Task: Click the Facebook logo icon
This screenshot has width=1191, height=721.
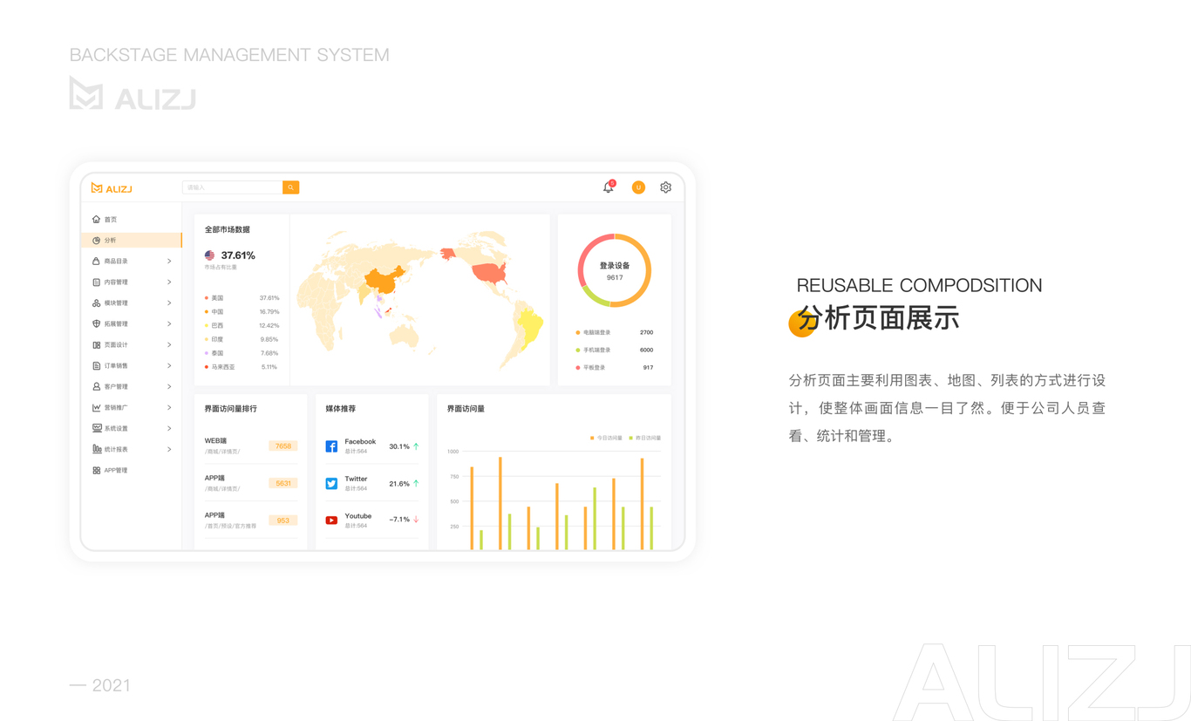Action: pos(331,446)
